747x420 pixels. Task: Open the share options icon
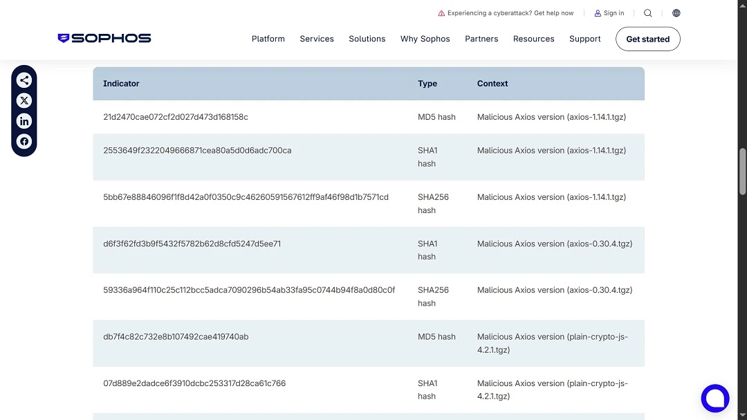(x=24, y=80)
